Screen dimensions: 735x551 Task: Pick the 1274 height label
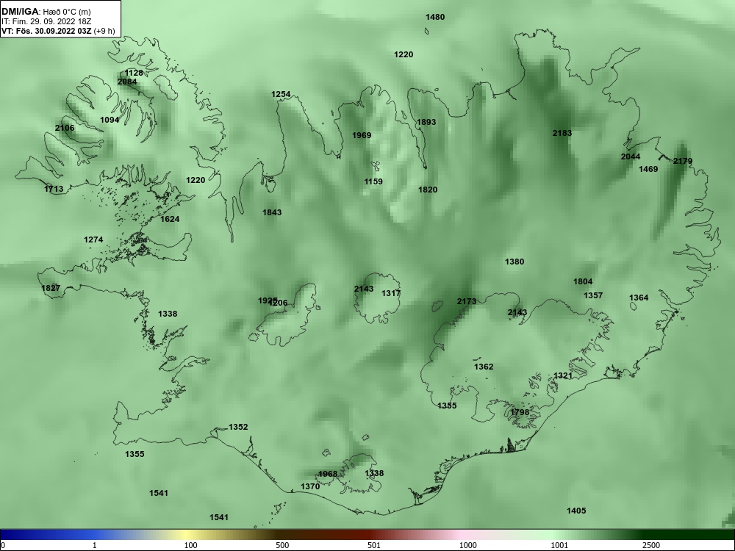tap(93, 240)
